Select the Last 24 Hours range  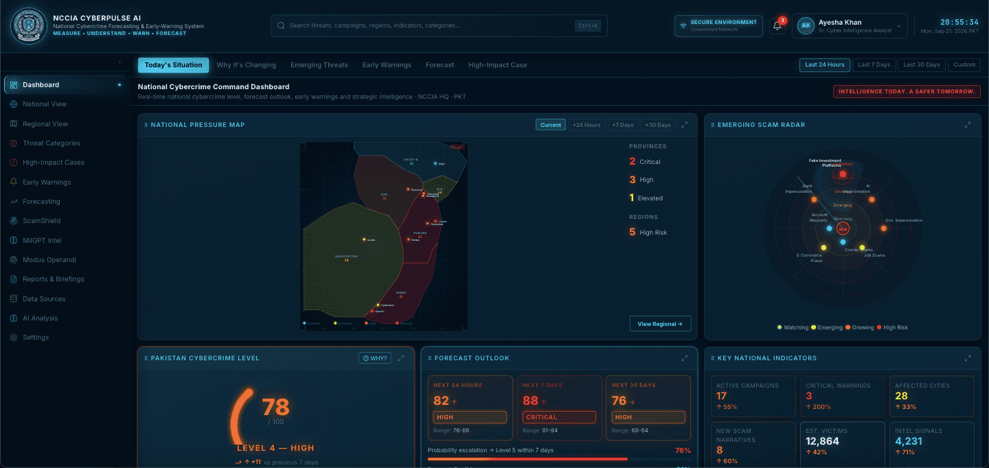coord(825,65)
